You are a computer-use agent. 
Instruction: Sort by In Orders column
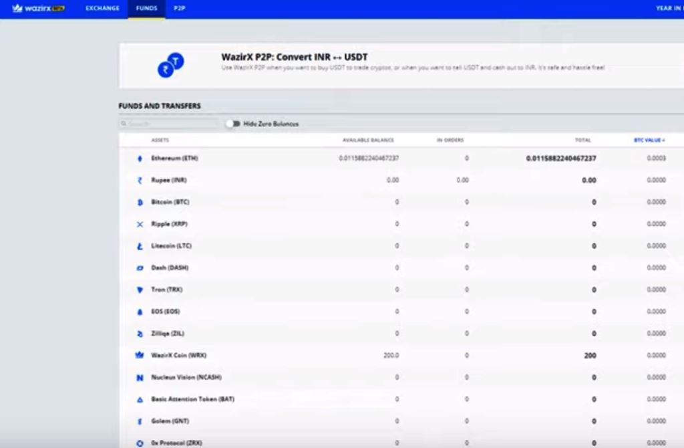[450, 140]
